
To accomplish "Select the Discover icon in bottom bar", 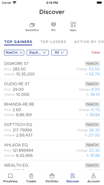I will point(73,176).
